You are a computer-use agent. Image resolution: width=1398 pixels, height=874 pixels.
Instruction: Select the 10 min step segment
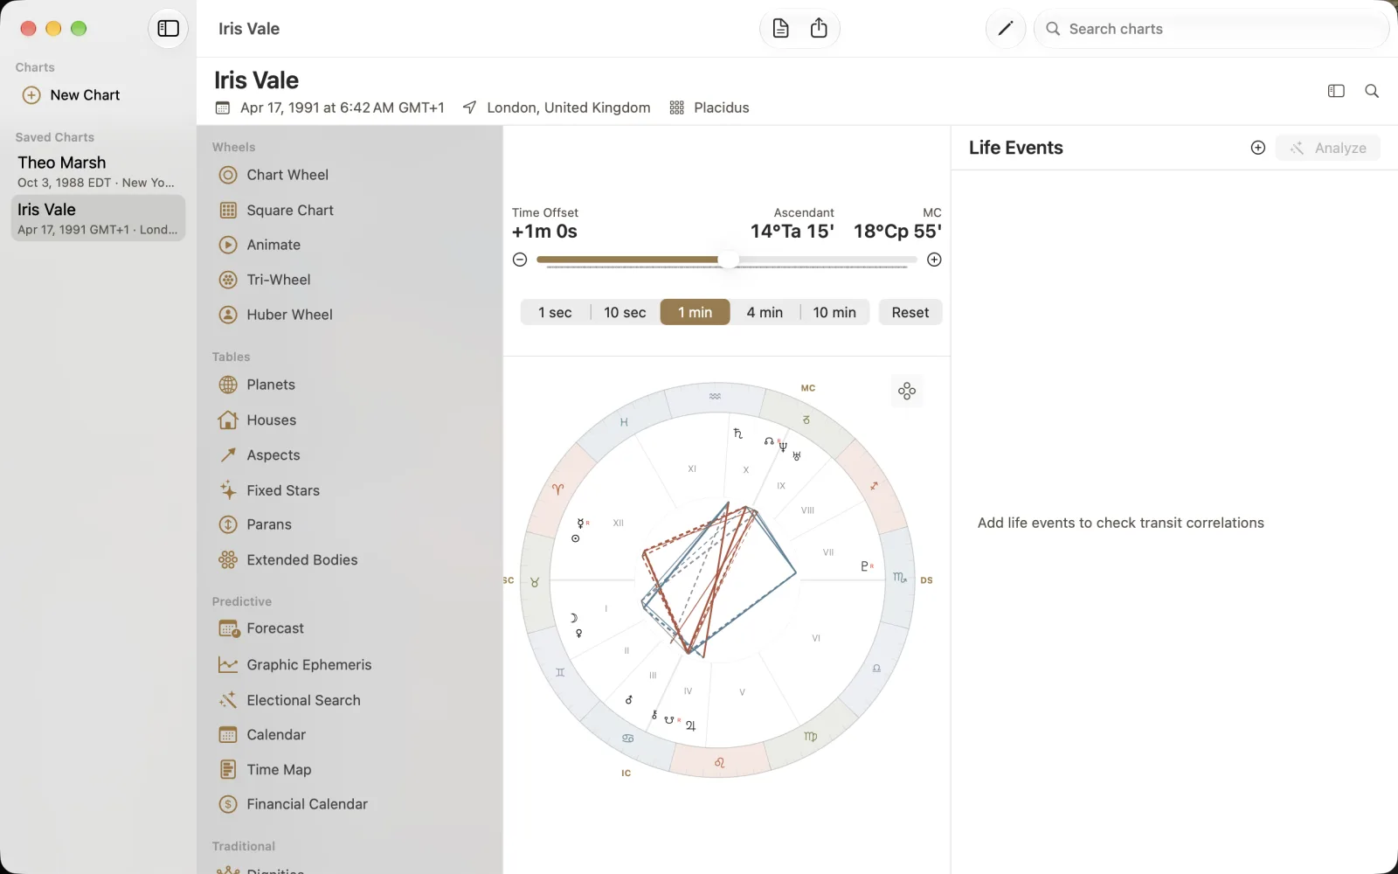[834, 312]
